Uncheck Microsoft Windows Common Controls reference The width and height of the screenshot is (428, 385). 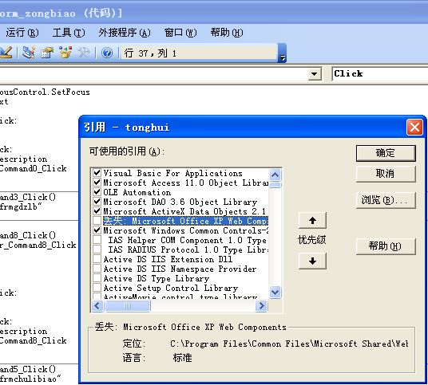pyautogui.click(x=97, y=230)
